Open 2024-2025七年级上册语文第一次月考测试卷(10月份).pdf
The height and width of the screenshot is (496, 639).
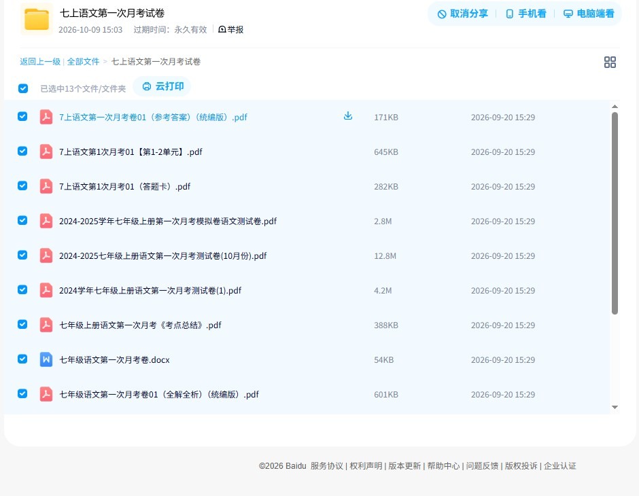pos(163,255)
